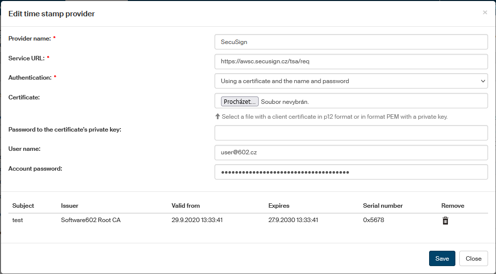Focus the Service URL input field

(351, 61)
